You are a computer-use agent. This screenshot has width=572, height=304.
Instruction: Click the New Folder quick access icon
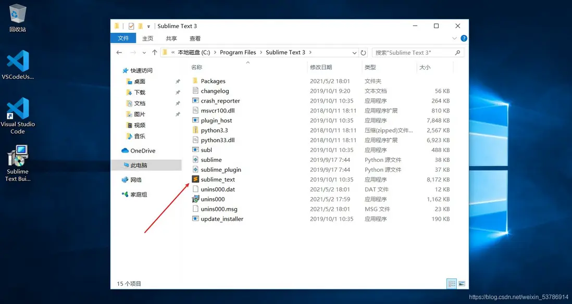coord(141,26)
